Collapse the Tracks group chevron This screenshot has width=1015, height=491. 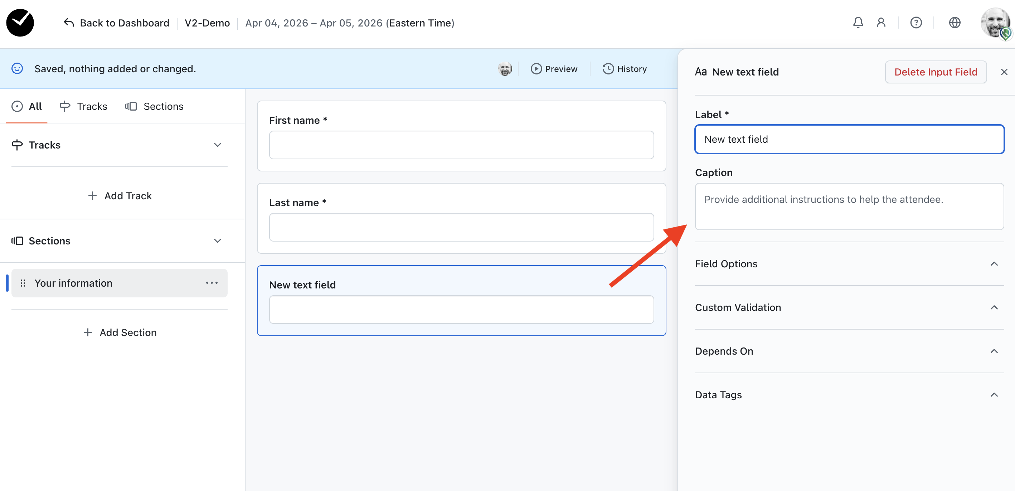(x=218, y=145)
